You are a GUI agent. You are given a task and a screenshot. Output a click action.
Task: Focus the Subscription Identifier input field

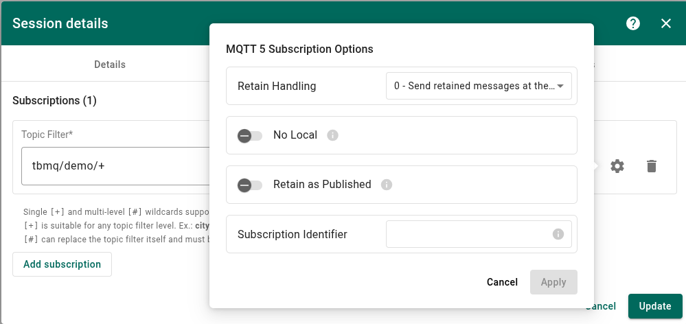click(x=468, y=234)
